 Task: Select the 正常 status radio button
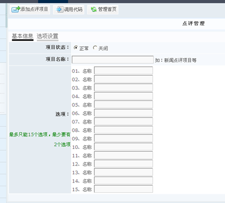click(76, 48)
